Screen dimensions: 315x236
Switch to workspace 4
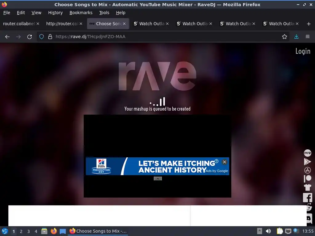36,231
